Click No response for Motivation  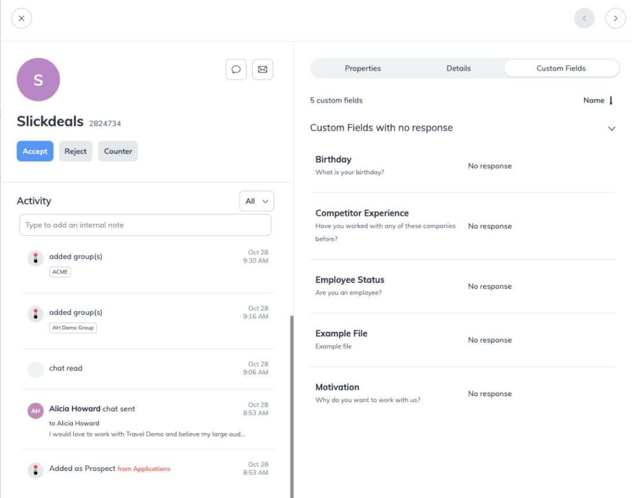(490, 393)
